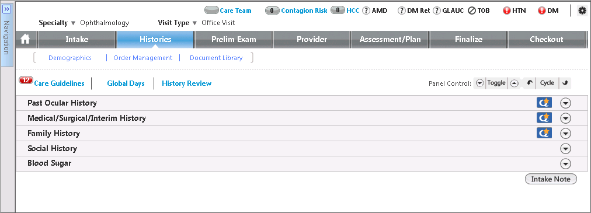Toggle all panels closed with the up arrow
The image size is (591, 213).
[514, 83]
